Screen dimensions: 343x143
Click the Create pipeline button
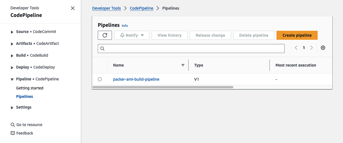(x=297, y=35)
